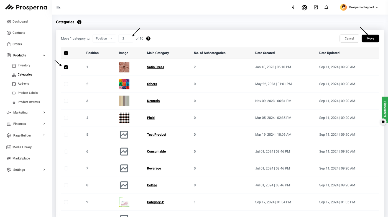Click the circular target icon in header
The height and width of the screenshot is (217, 388).
[x=304, y=8]
